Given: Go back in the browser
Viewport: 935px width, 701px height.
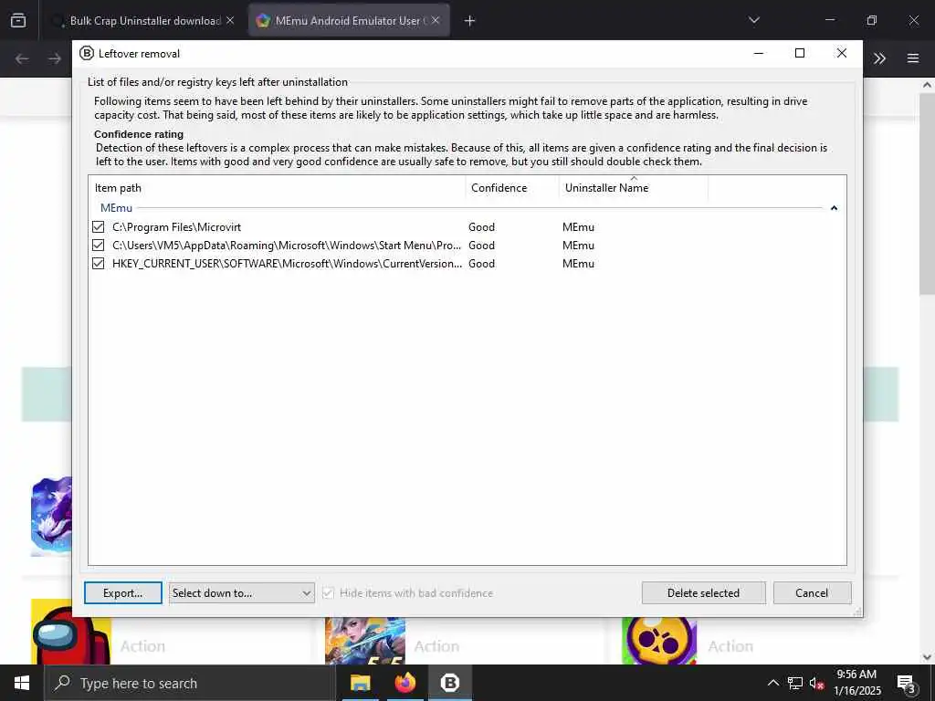Looking at the screenshot, I should (22, 58).
